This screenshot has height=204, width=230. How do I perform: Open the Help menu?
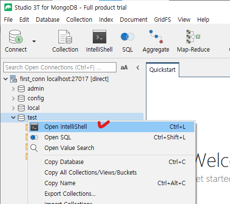[x=203, y=20]
